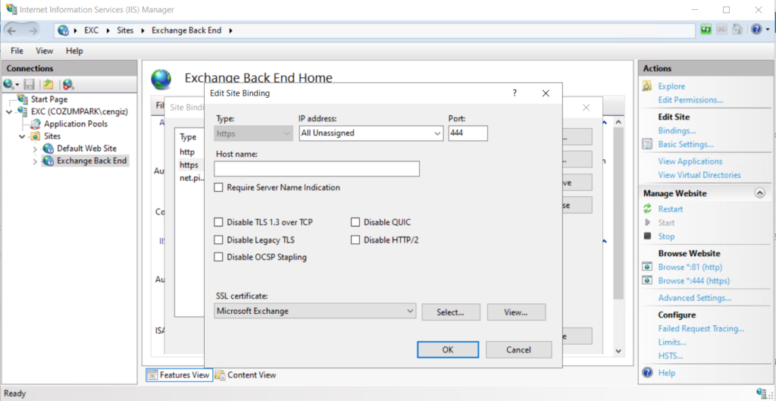
Task: Click the Browse *:444 (https) icon
Action: [x=647, y=280]
